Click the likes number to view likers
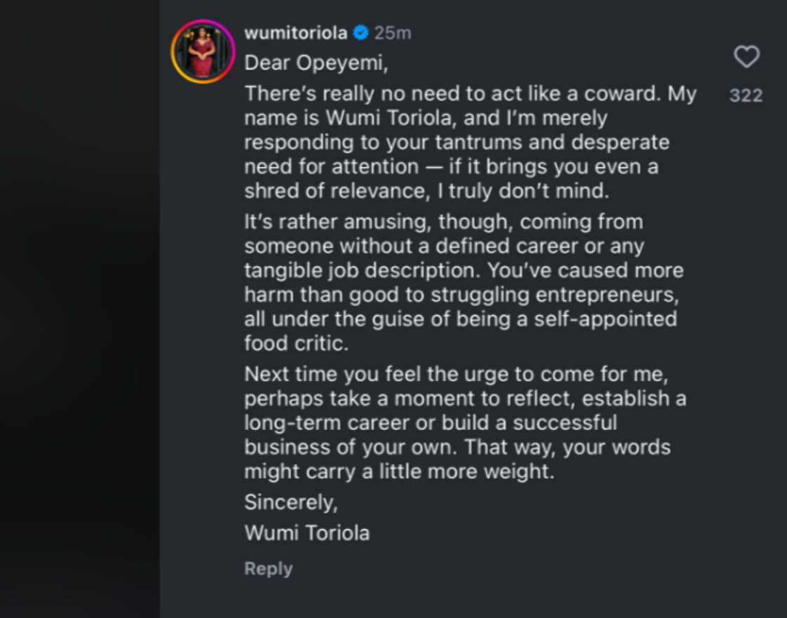This screenshot has width=787, height=618. [x=746, y=96]
